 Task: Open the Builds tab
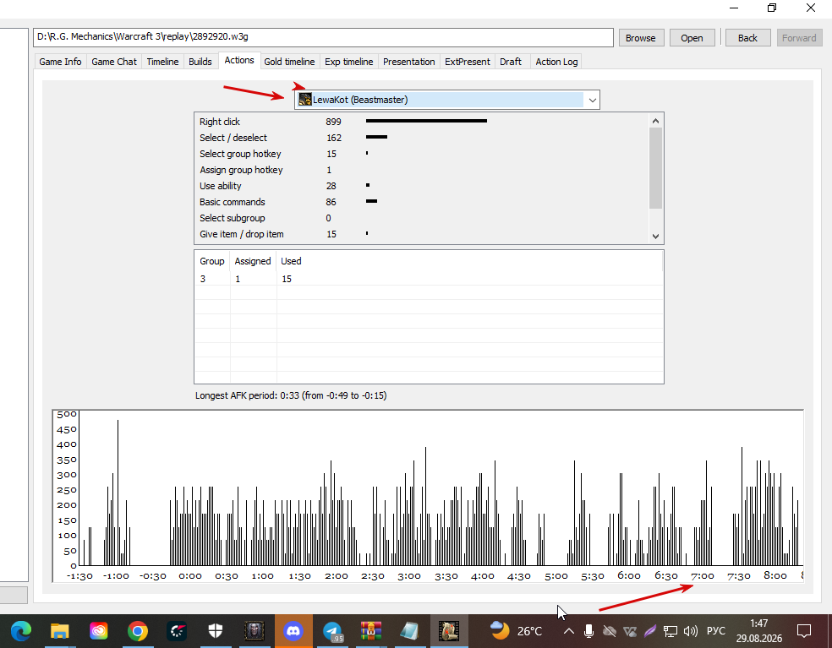tap(200, 62)
